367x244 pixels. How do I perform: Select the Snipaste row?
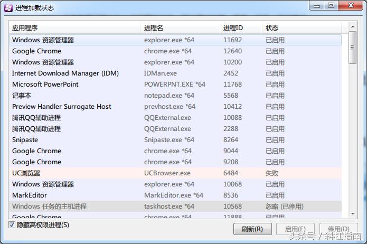point(175,140)
